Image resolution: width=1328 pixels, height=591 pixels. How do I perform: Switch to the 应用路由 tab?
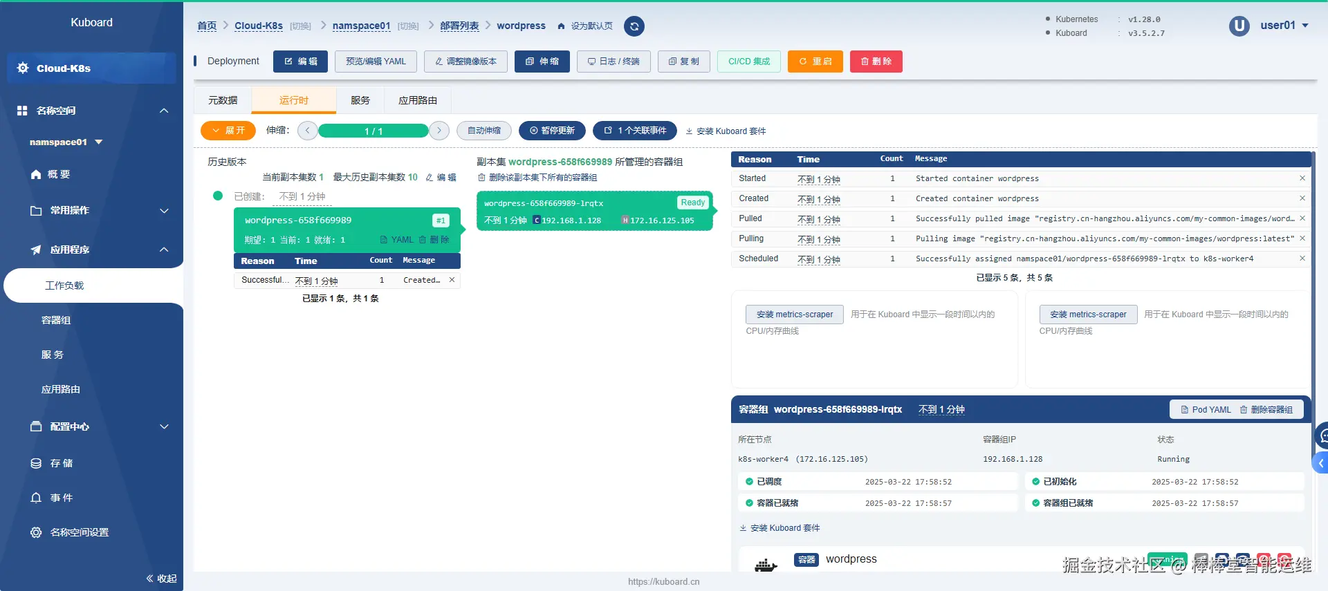[418, 100]
